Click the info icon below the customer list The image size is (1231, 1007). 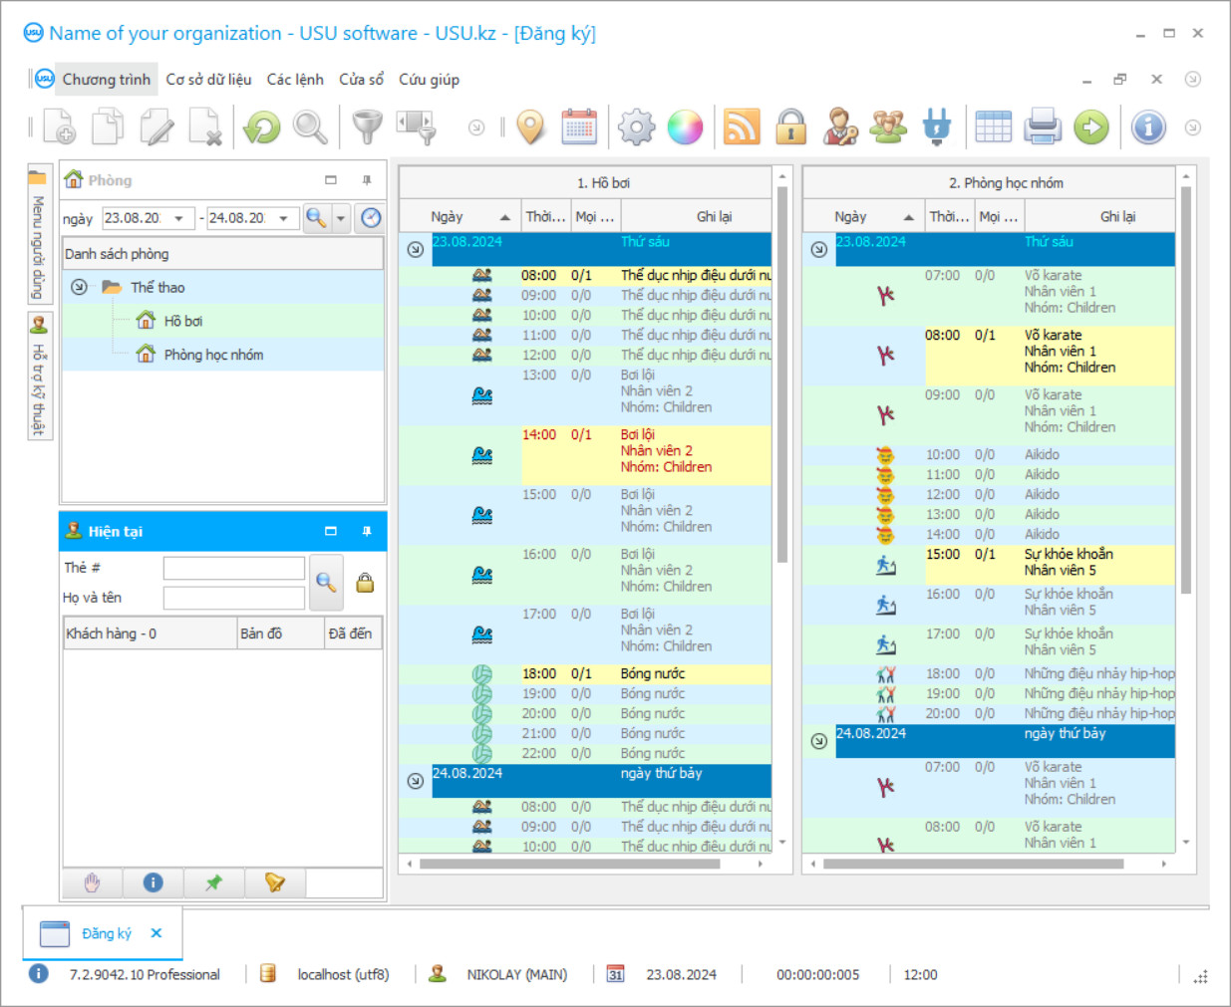click(x=153, y=882)
